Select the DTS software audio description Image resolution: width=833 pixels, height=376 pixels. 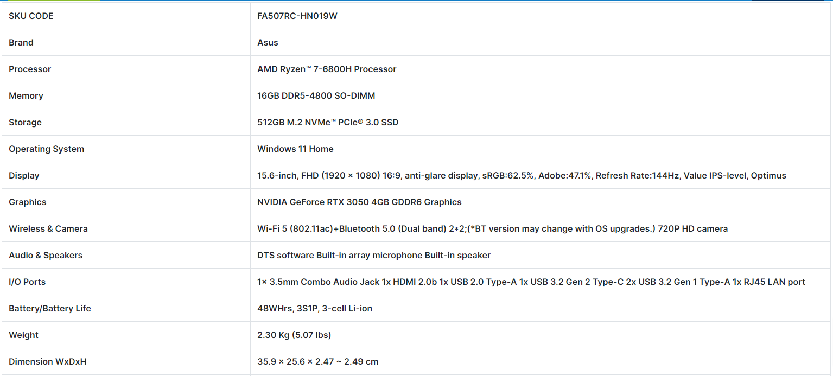tap(374, 256)
